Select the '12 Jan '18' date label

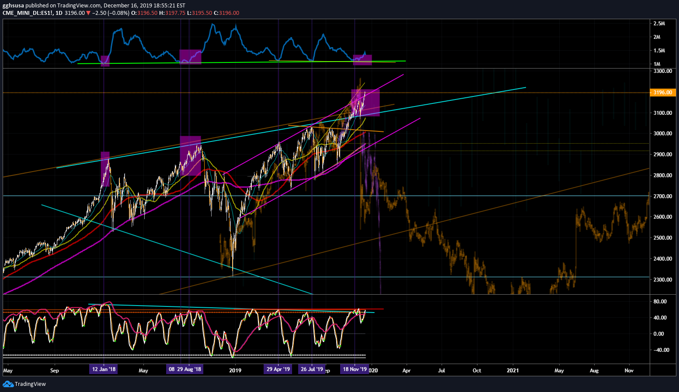104,369
